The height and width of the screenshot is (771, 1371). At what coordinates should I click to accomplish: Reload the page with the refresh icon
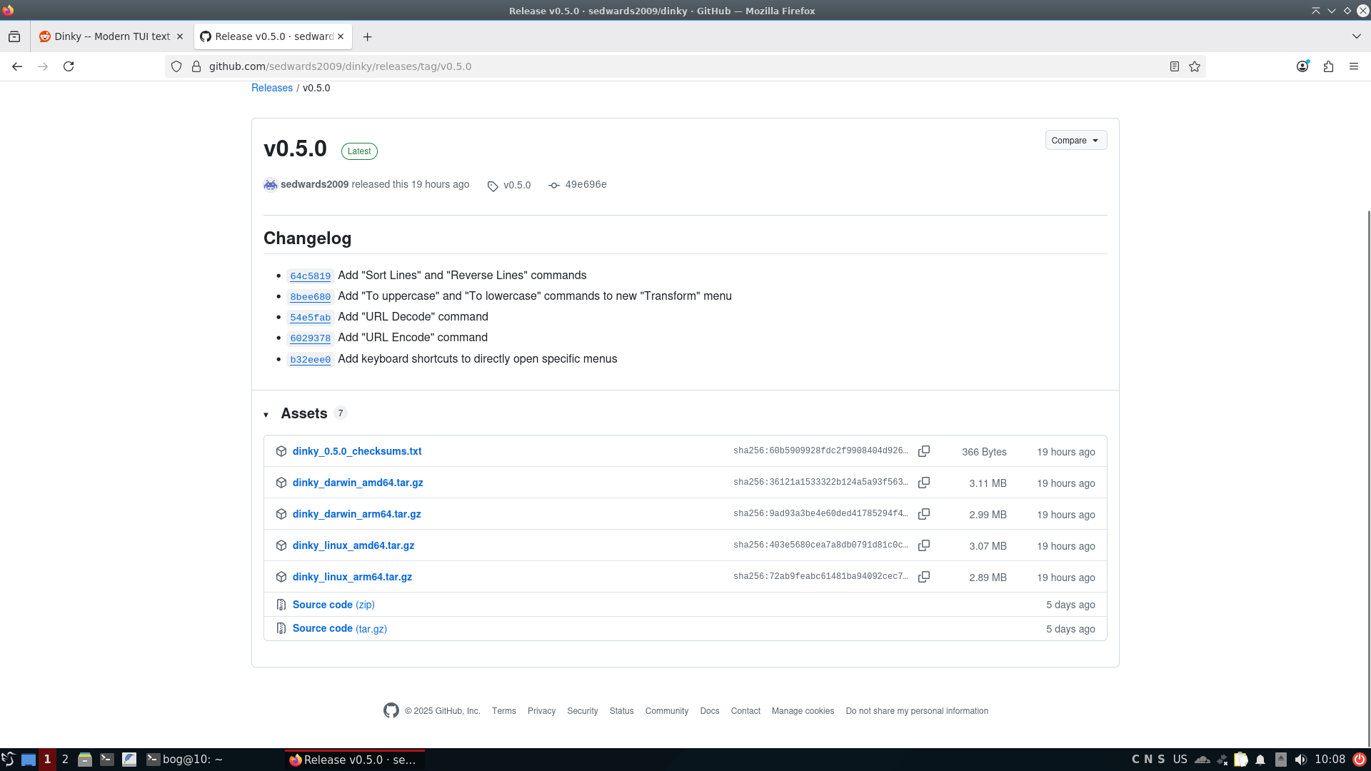coord(69,66)
